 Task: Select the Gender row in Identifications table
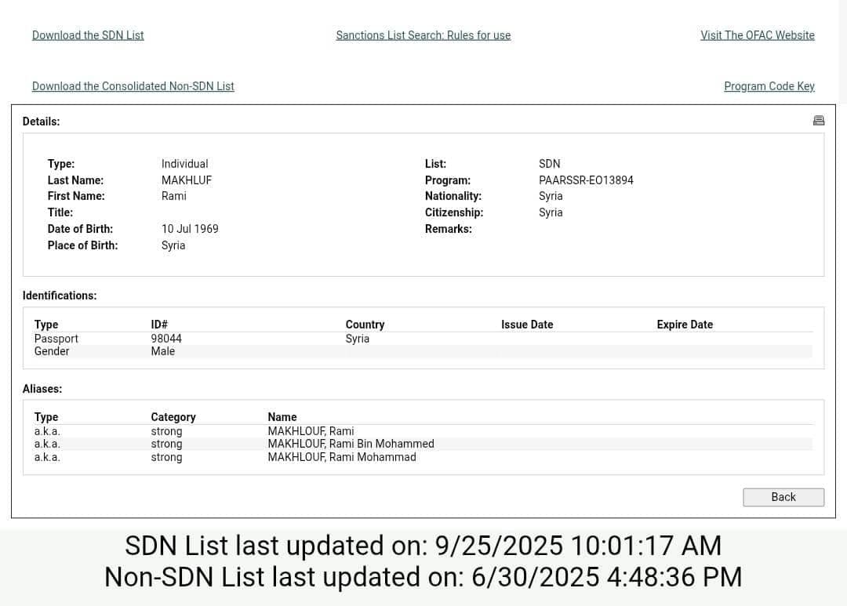(52, 351)
